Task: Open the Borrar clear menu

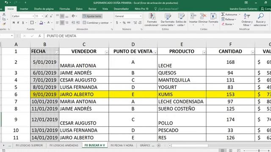Action: tap(228, 24)
